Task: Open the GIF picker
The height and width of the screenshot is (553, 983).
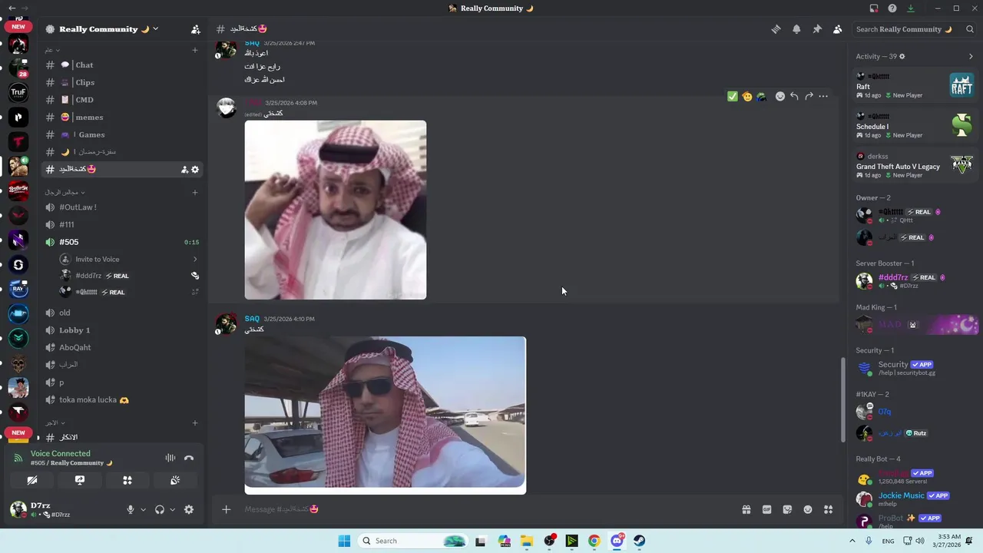Action: (x=766, y=509)
